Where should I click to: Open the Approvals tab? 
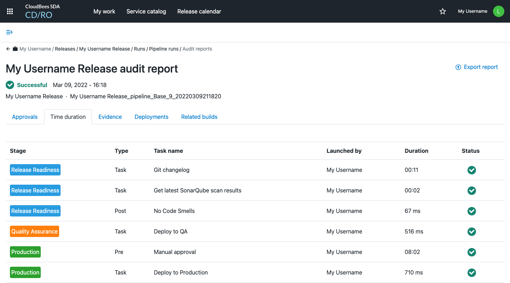(24, 116)
